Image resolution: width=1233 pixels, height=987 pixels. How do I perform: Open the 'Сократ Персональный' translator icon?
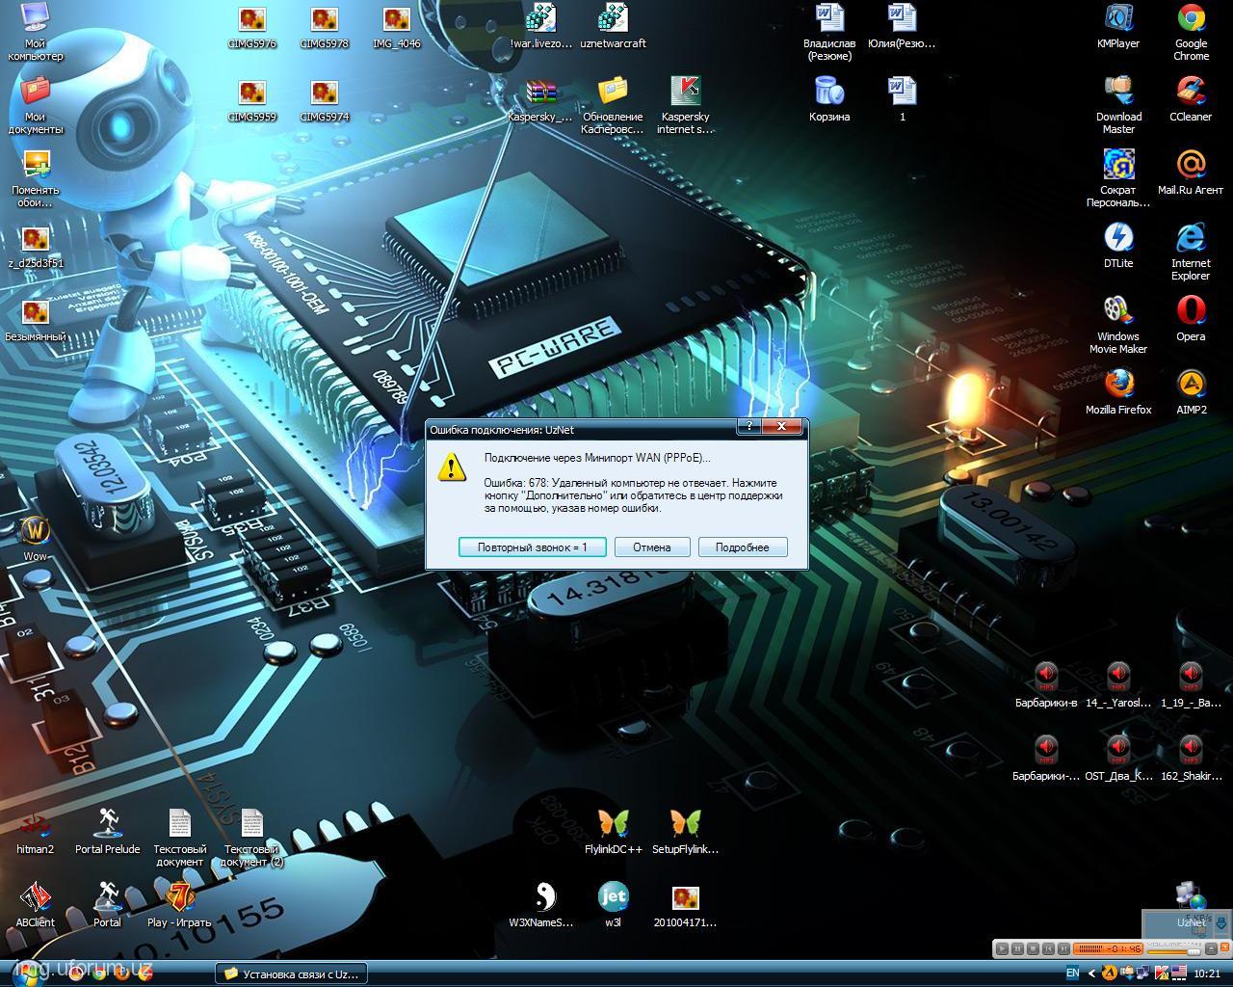[x=1118, y=179]
